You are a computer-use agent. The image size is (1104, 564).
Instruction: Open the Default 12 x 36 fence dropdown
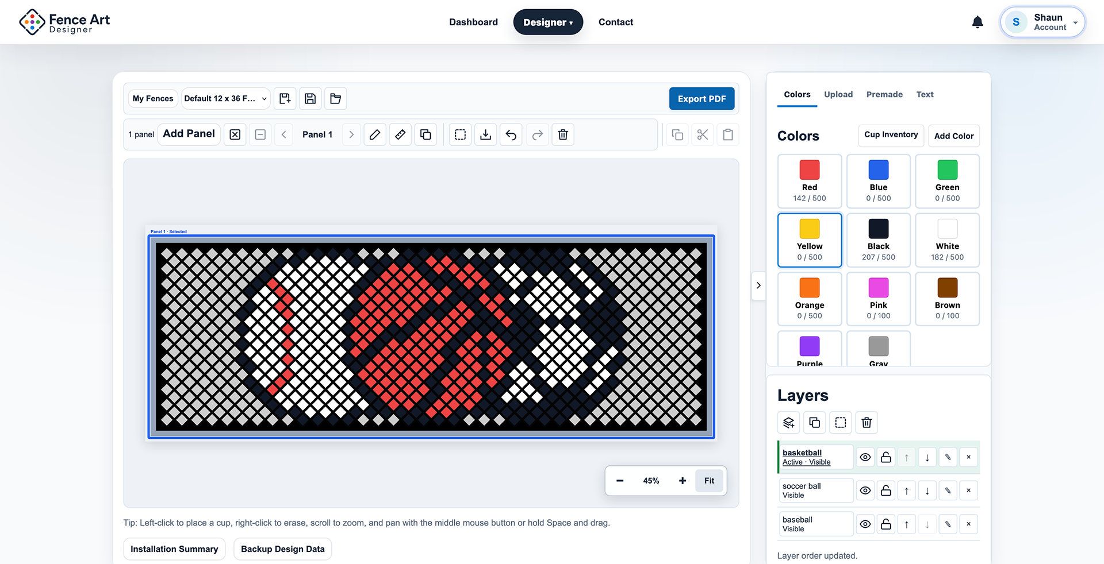pyautogui.click(x=226, y=98)
